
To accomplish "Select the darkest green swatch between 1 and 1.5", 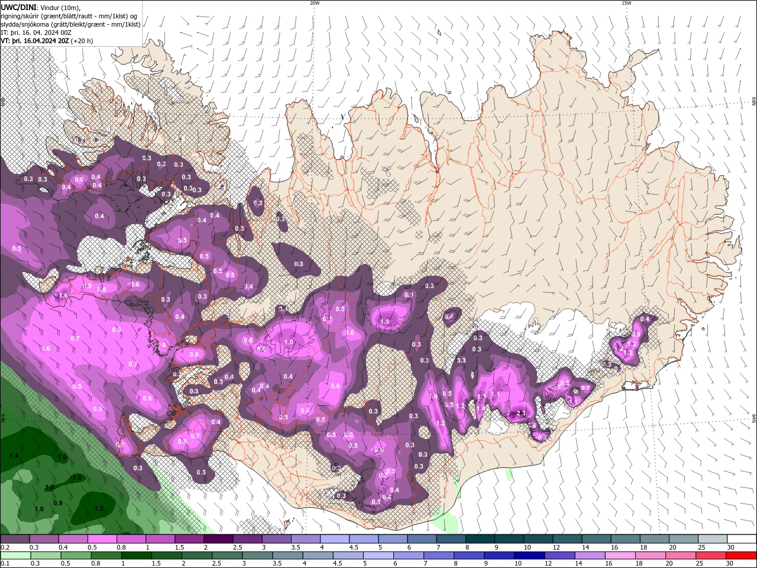I will [137, 556].
